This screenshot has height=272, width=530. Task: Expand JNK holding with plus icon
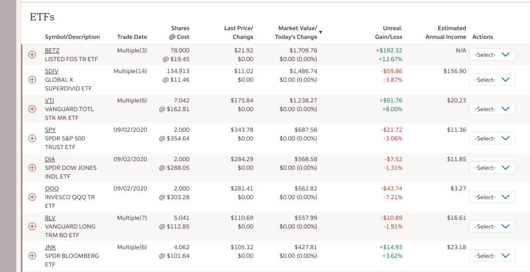pyautogui.click(x=32, y=255)
